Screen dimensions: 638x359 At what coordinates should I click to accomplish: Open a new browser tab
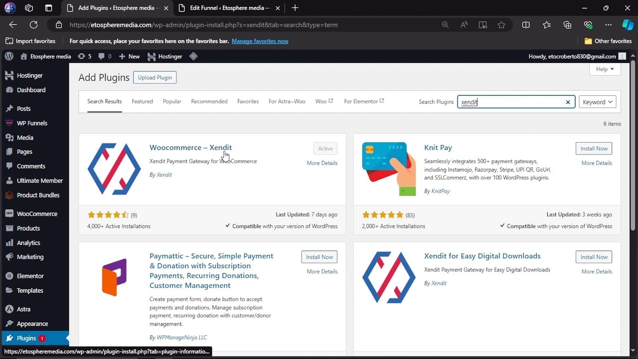pos(295,8)
